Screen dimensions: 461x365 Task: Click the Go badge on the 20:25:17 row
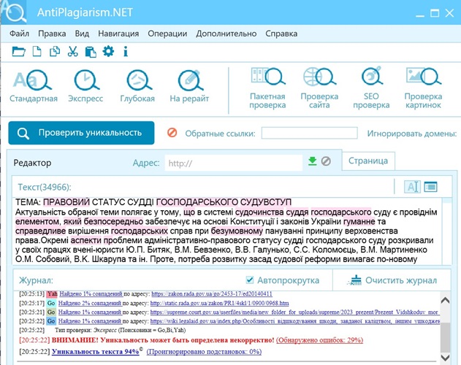click(x=51, y=303)
